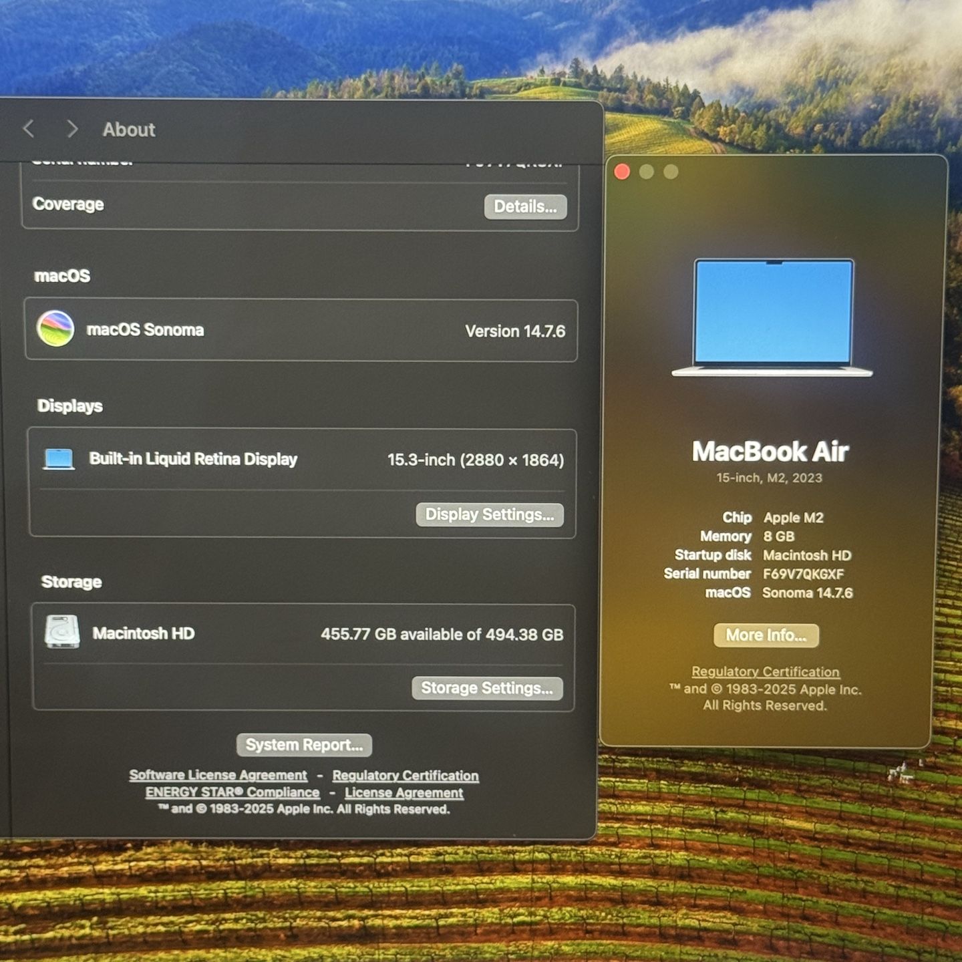Open the Software License Agreement link
This screenshot has height=962, width=962.
pos(218,775)
